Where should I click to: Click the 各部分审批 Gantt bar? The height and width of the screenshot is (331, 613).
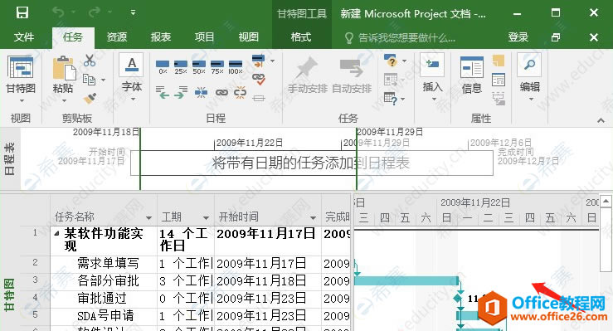coord(406,280)
